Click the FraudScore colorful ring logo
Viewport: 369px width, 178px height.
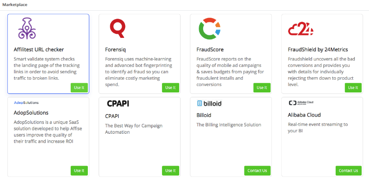coord(210,29)
